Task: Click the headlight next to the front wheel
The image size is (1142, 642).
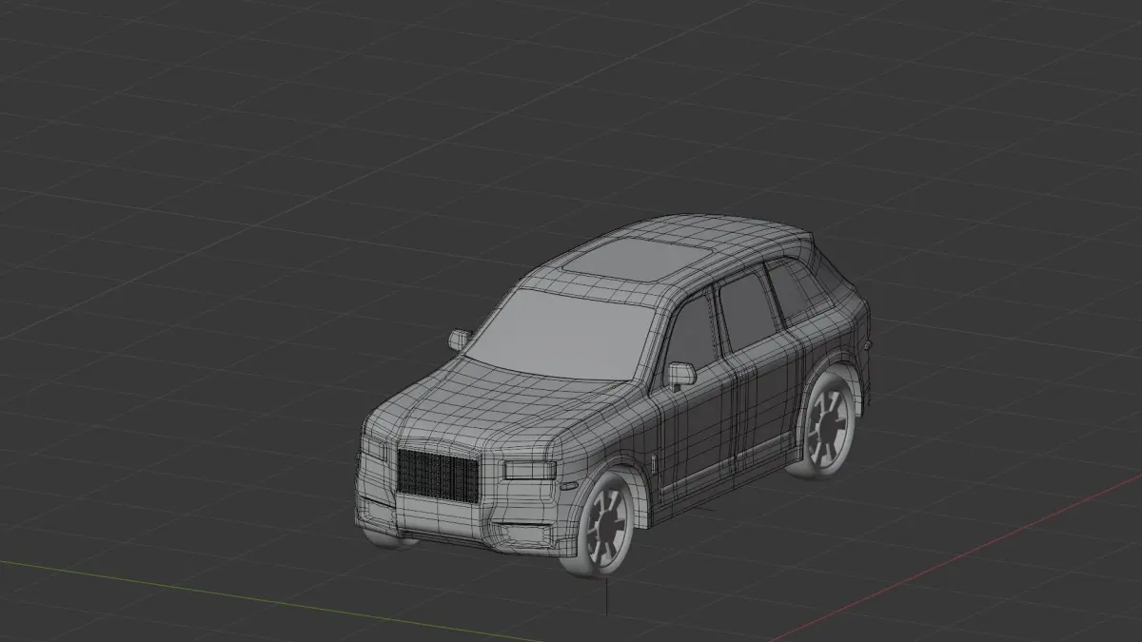Action: [529, 469]
